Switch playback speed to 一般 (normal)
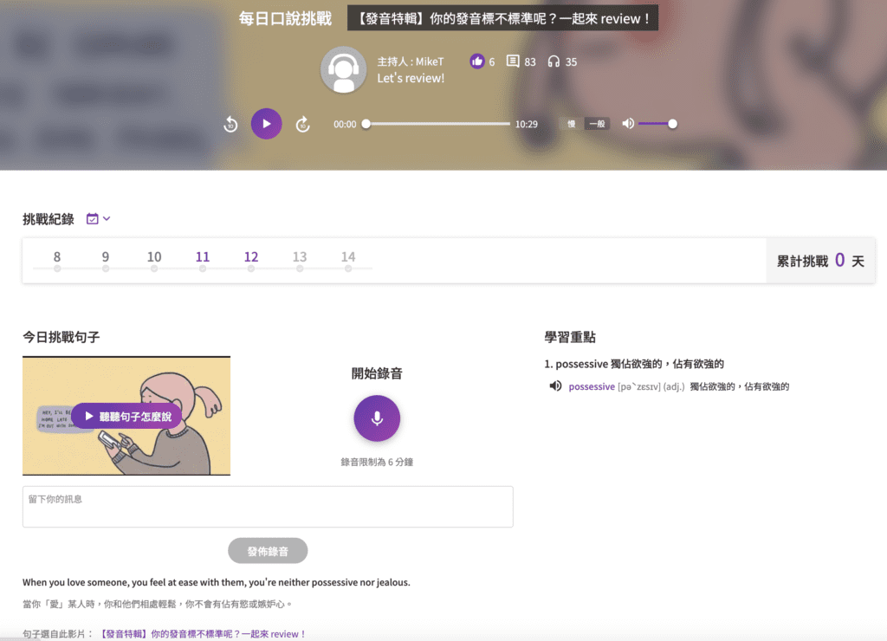 click(597, 124)
